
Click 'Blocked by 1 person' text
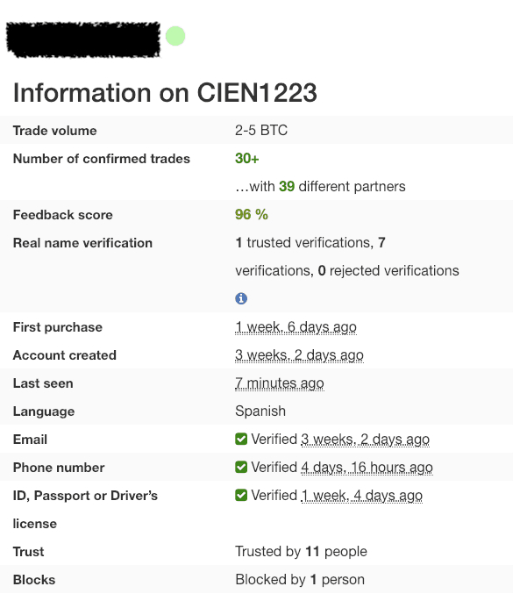pos(300,580)
